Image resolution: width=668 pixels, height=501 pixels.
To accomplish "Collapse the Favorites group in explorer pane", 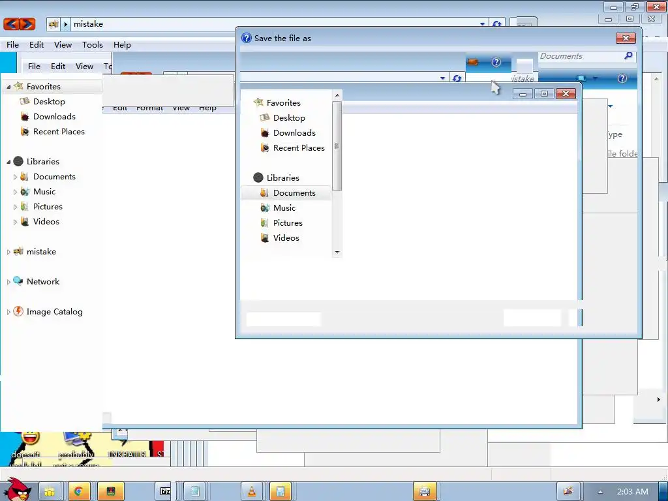I will (x=8, y=87).
